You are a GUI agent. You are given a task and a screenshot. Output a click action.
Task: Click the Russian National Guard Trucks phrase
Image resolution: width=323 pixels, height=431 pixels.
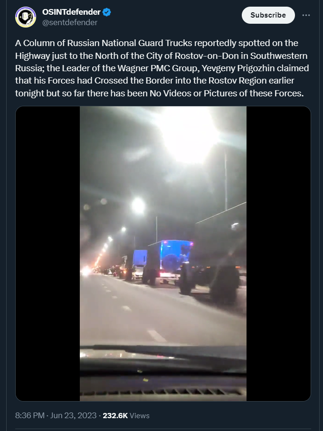[130, 43]
